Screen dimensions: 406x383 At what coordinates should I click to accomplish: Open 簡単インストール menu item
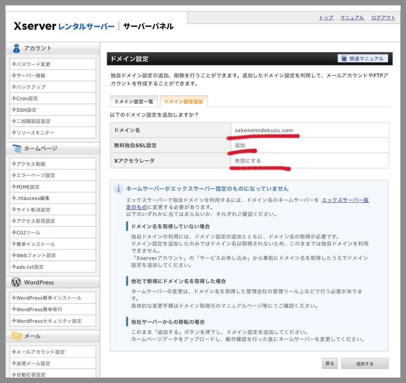click(x=53, y=244)
